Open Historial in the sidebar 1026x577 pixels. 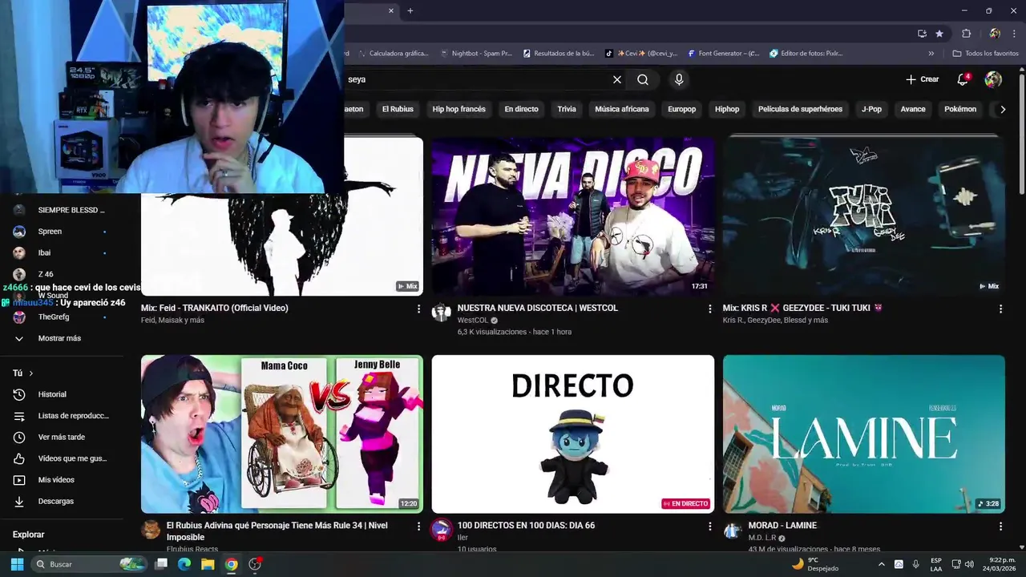coord(62,394)
